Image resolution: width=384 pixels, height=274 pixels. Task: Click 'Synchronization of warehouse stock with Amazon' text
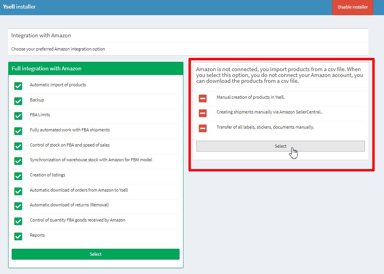(91, 160)
